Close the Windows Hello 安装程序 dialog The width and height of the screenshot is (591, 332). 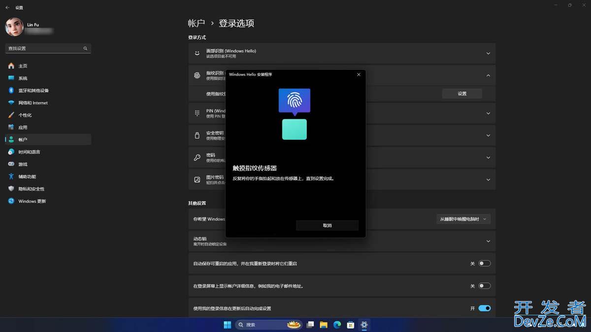tap(359, 75)
